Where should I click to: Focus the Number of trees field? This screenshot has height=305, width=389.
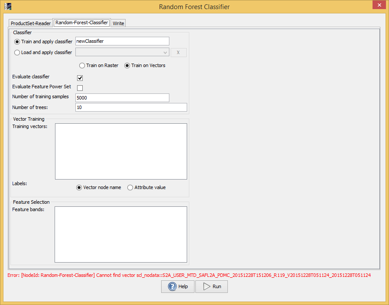coord(131,107)
